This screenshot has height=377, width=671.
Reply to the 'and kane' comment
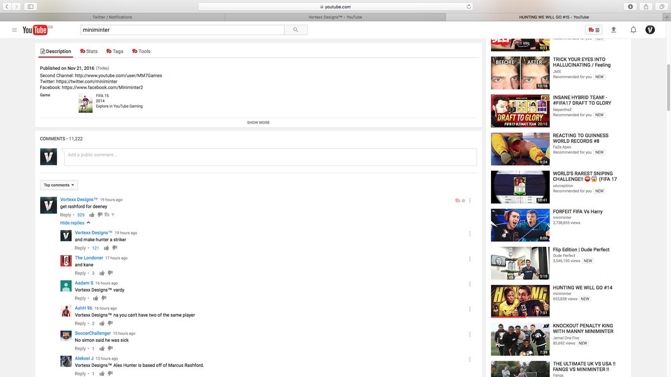81,273
